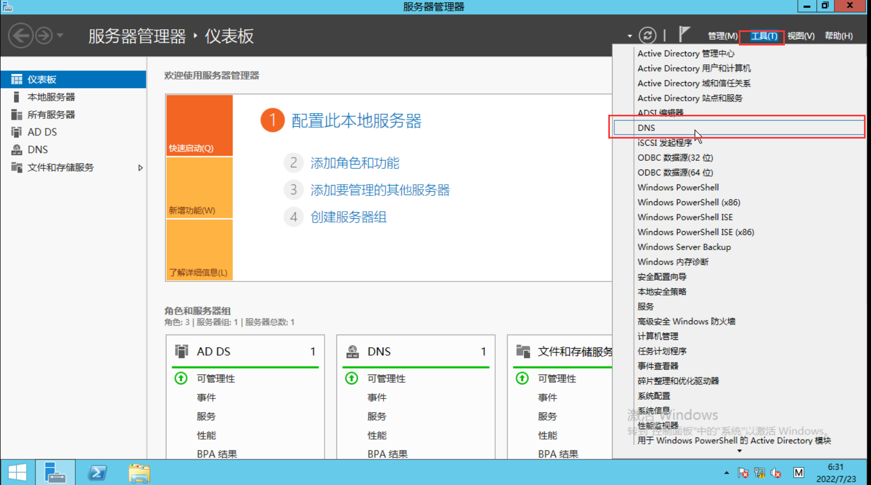The width and height of the screenshot is (871, 485).
Task: Click the 快速启动(Q) tile
Action: coord(199,125)
